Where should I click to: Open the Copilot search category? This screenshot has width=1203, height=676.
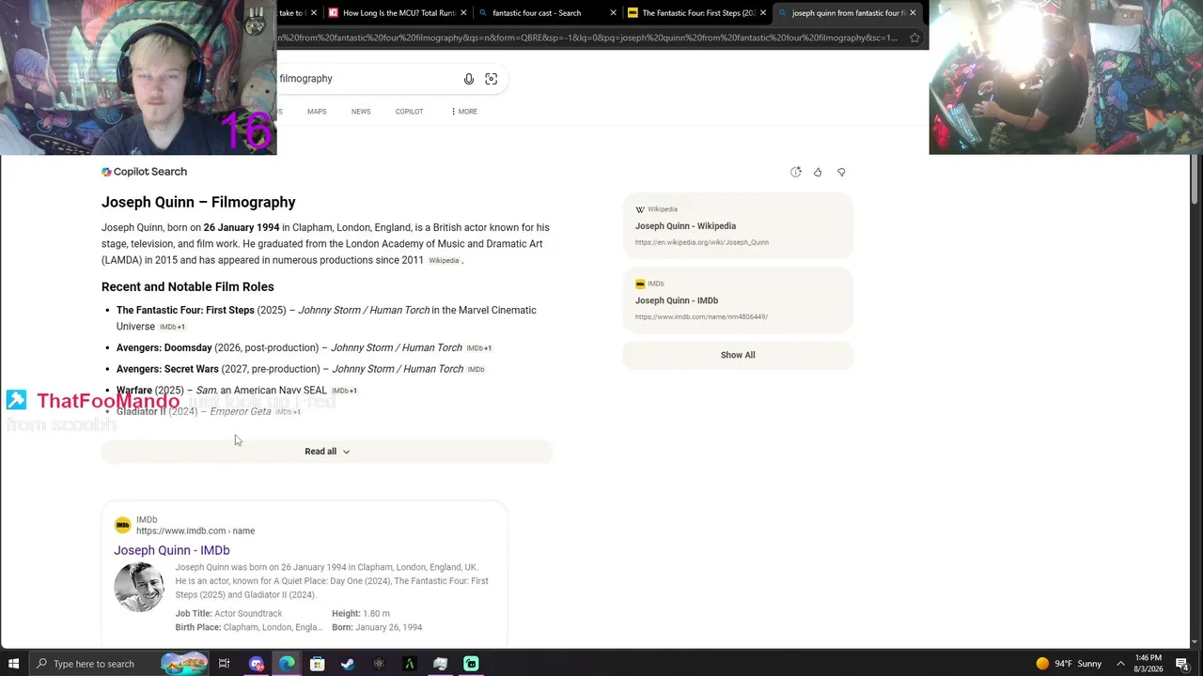pyautogui.click(x=409, y=112)
